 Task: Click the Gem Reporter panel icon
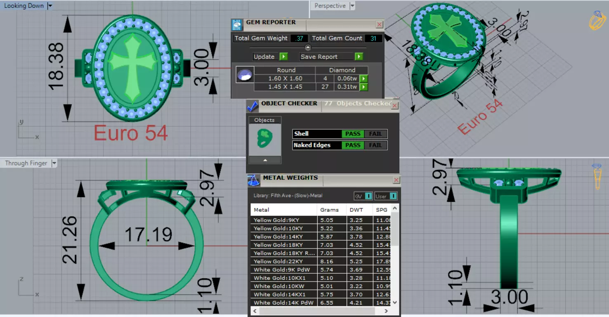click(237, 25)
